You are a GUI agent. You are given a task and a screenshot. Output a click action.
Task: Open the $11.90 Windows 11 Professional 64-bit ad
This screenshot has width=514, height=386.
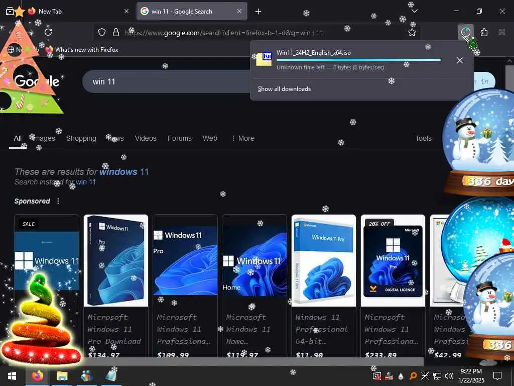coord(324,286)
